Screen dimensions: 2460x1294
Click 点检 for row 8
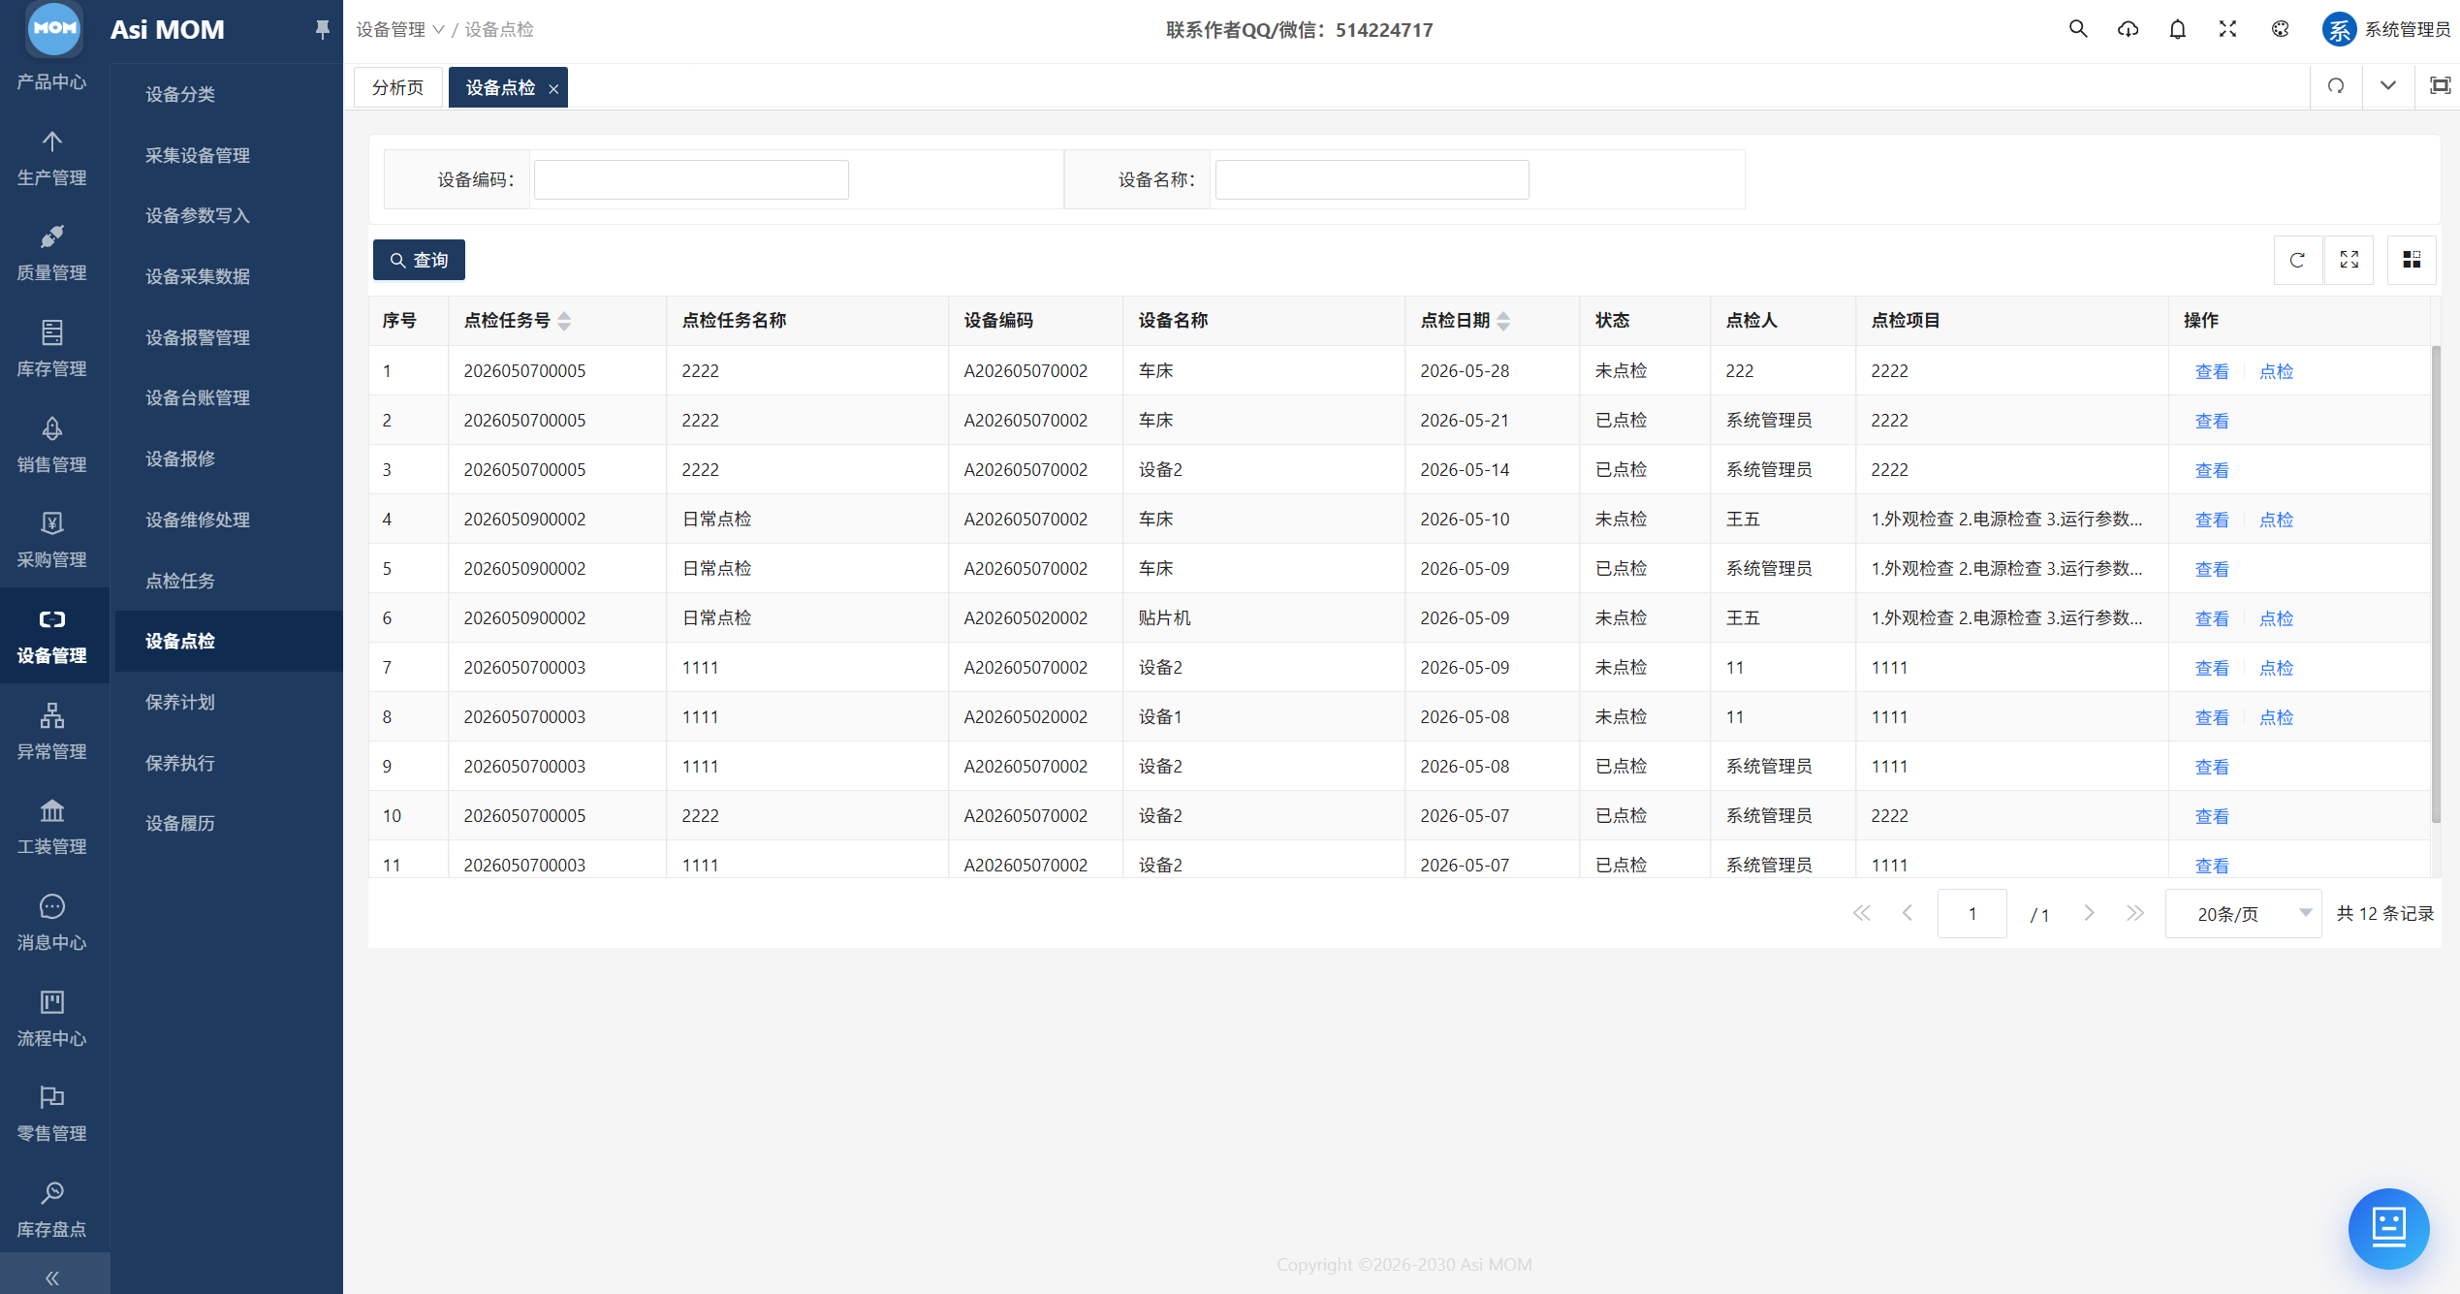click(2276, 717)
